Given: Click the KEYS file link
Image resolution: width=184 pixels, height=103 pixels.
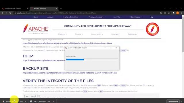Looking at the screenshot, I should (85, 91).
